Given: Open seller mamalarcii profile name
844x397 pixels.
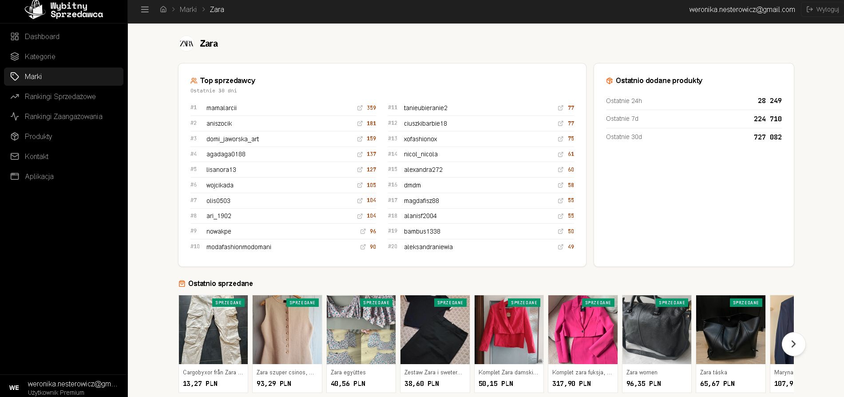Looking at the screenshot, I should pyautogui.click(x=222, y=108).
